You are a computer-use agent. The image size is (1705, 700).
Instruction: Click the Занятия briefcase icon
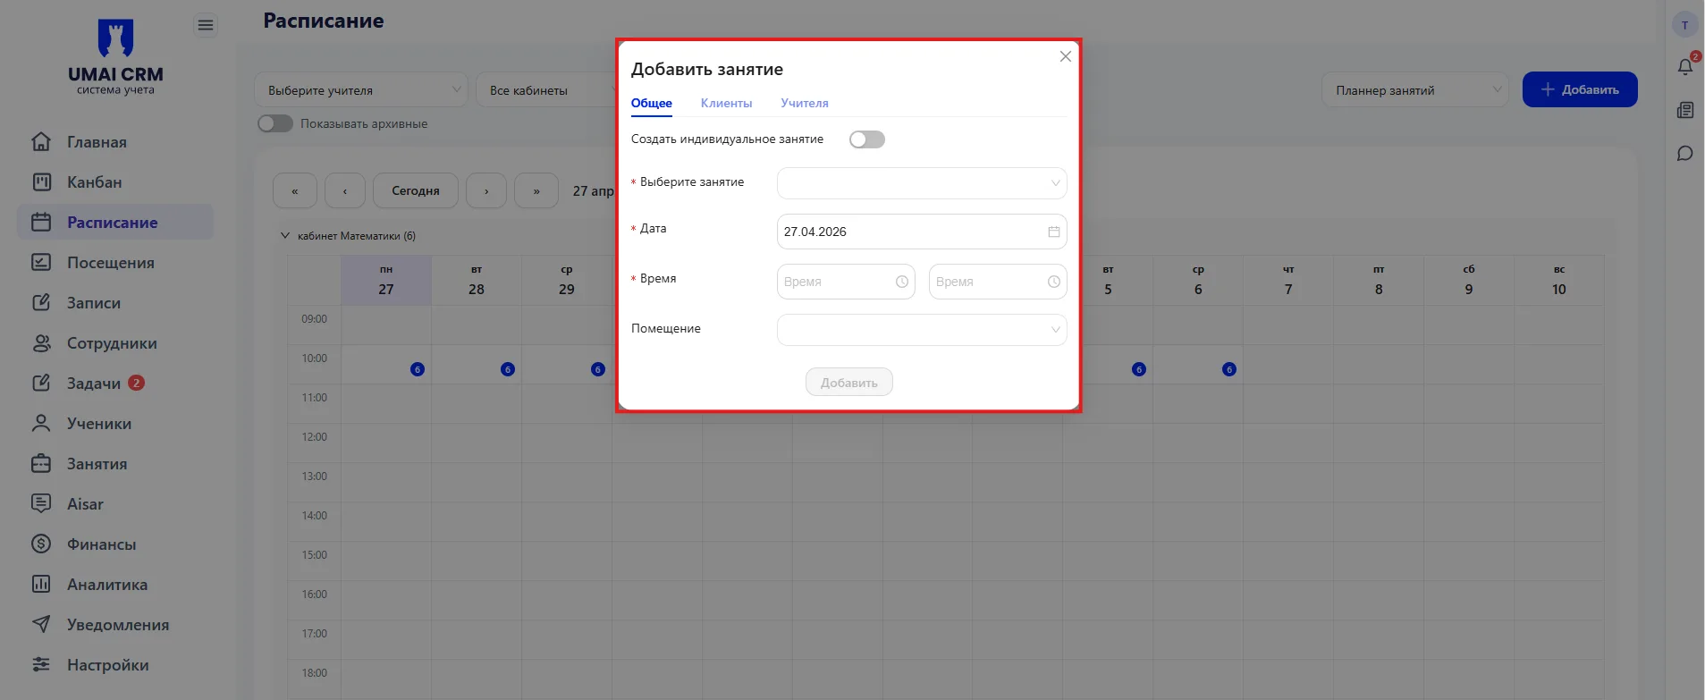click(x=41, y=463)
